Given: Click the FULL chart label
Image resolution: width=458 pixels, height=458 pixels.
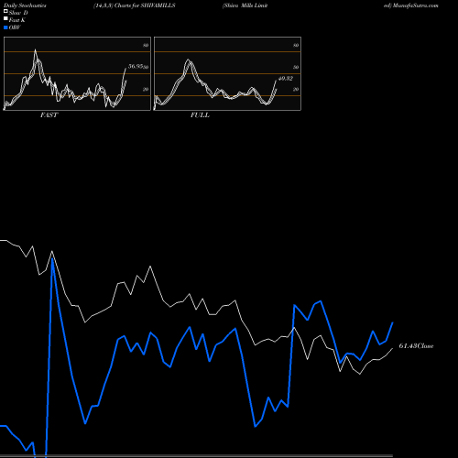Looking at the screenshot, I should point(200,115).
